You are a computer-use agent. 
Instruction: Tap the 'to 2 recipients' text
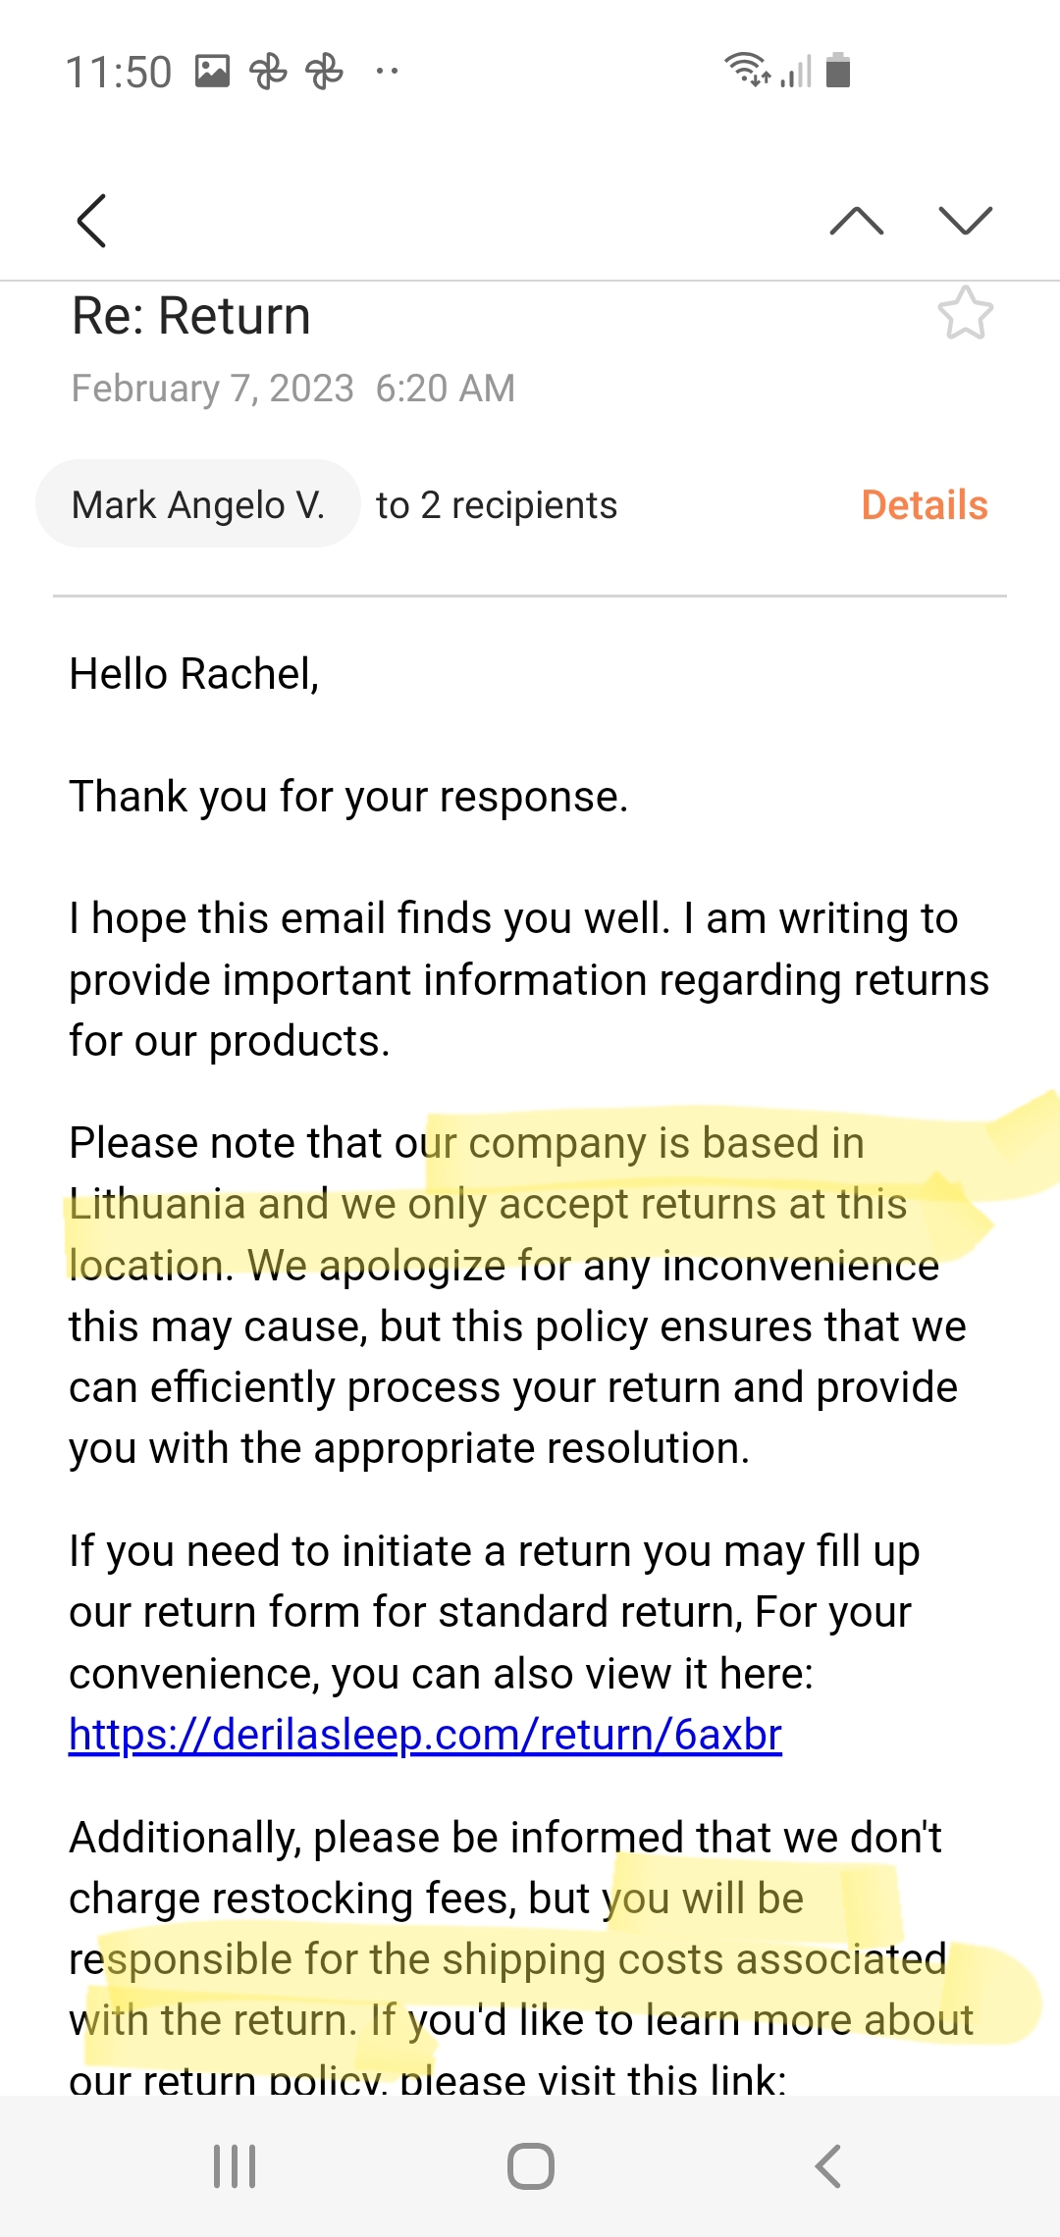(x=497, y=505)
